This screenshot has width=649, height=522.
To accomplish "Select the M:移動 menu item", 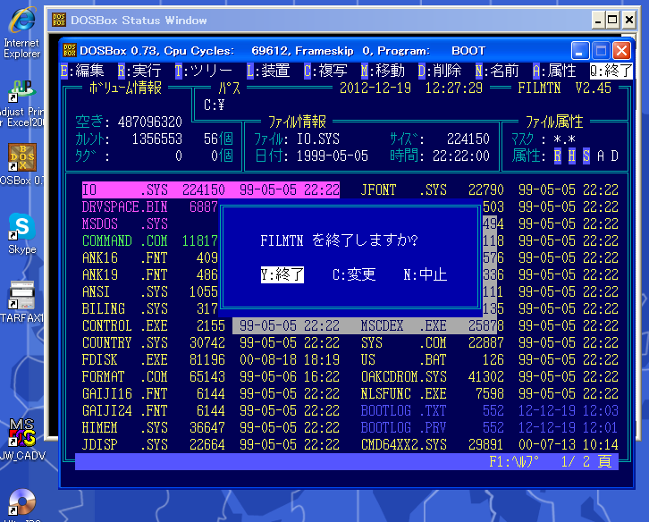I will [x=383, y=71].
